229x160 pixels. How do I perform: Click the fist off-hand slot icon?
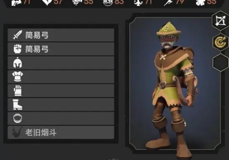coord(18,49)
